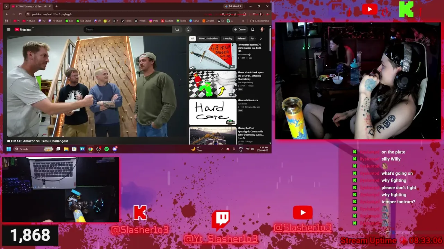Open the TikTok bookmark

coord(127,21)
